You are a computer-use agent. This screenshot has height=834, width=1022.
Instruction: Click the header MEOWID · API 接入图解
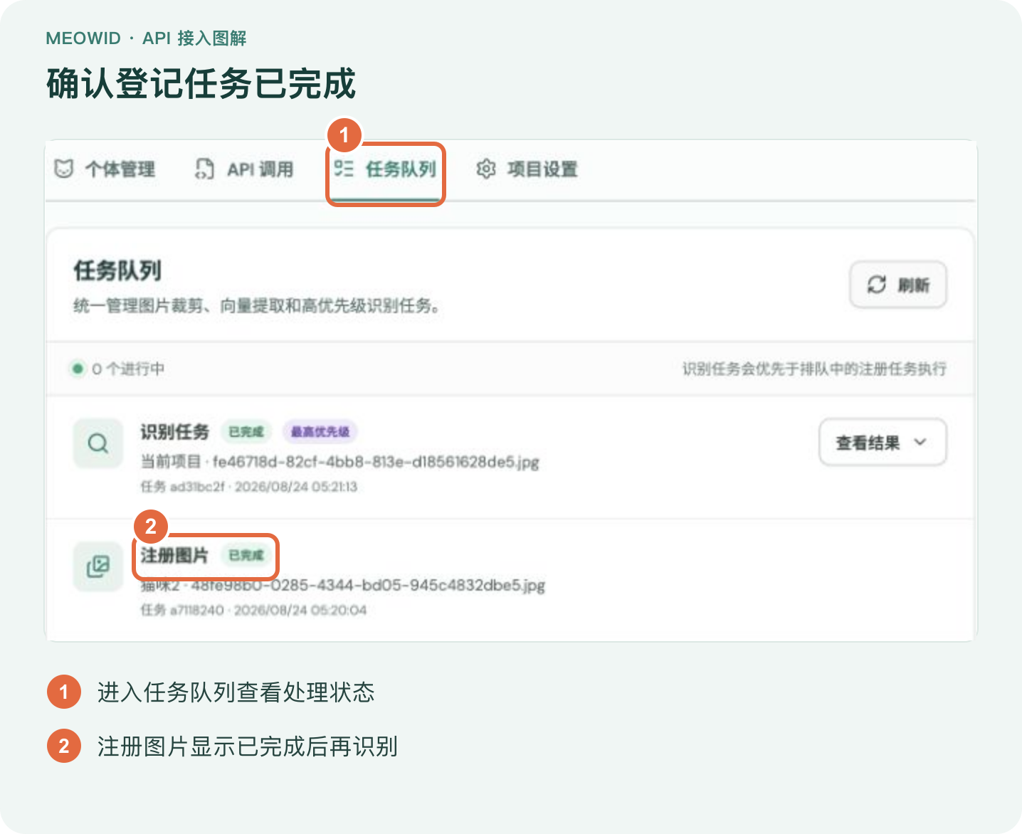tap(146, 38)
